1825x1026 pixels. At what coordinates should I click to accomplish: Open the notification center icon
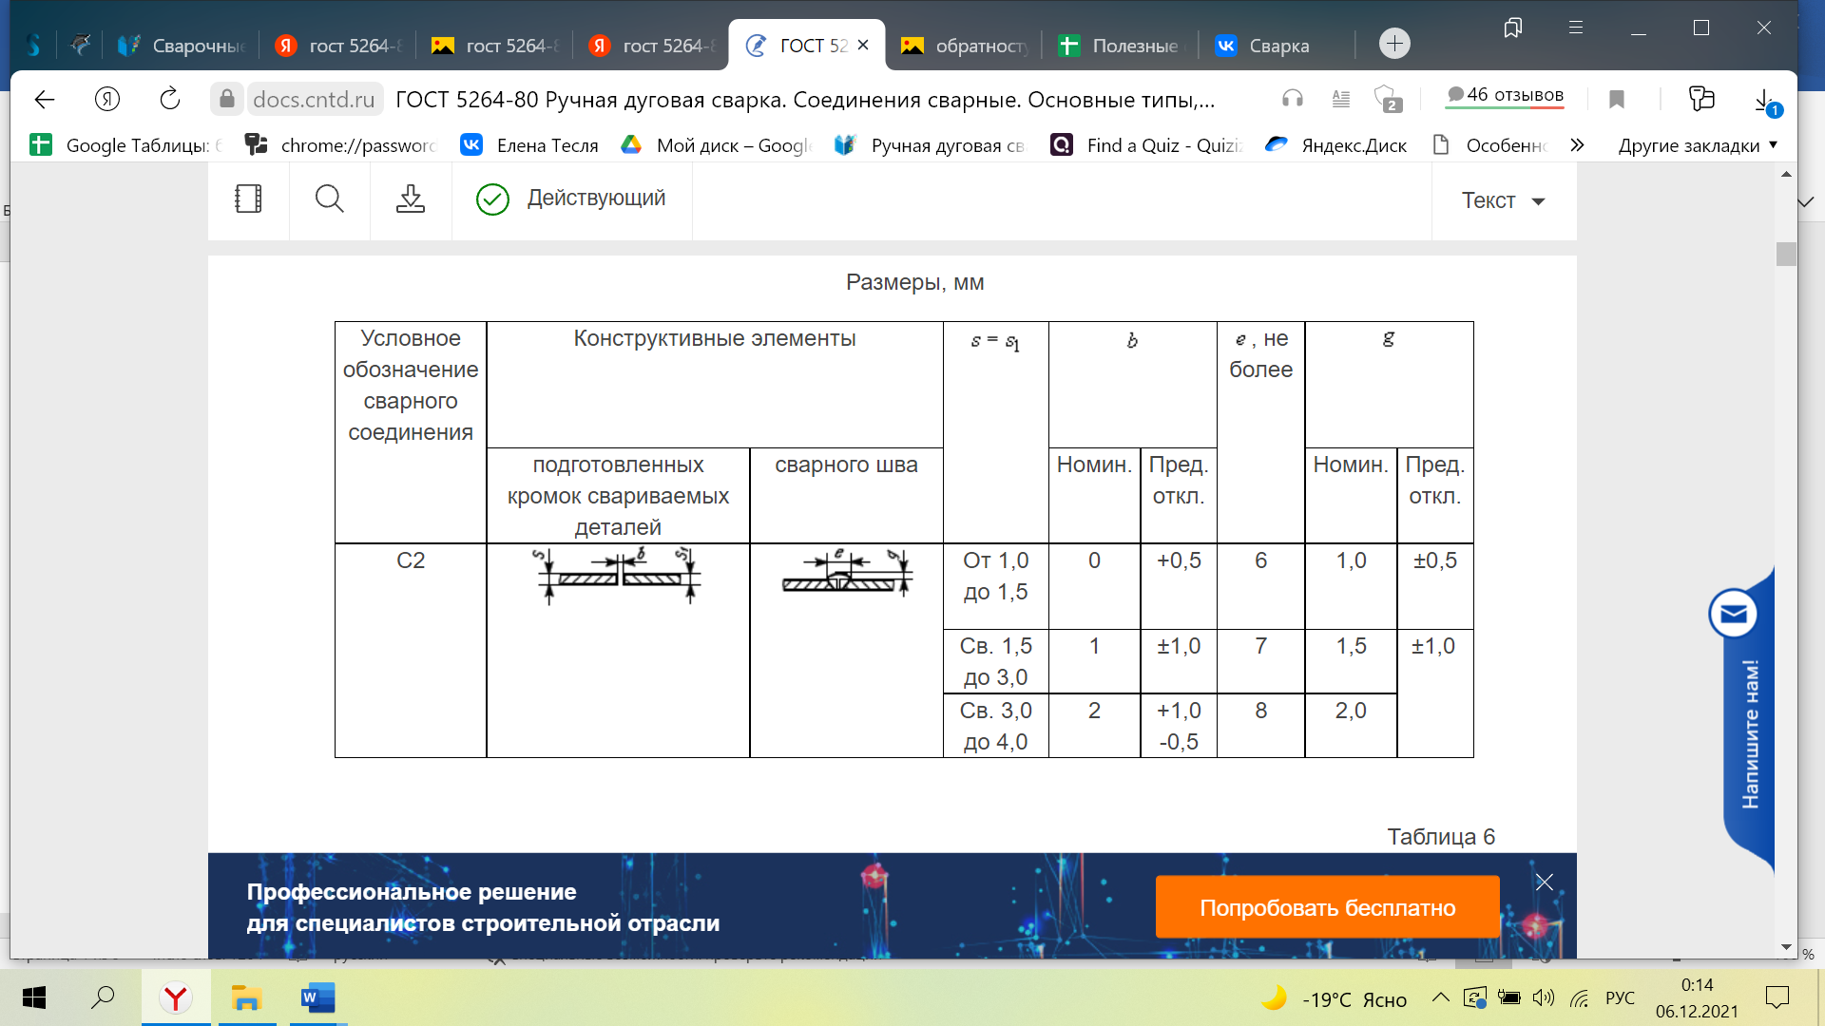[1777, 997]
